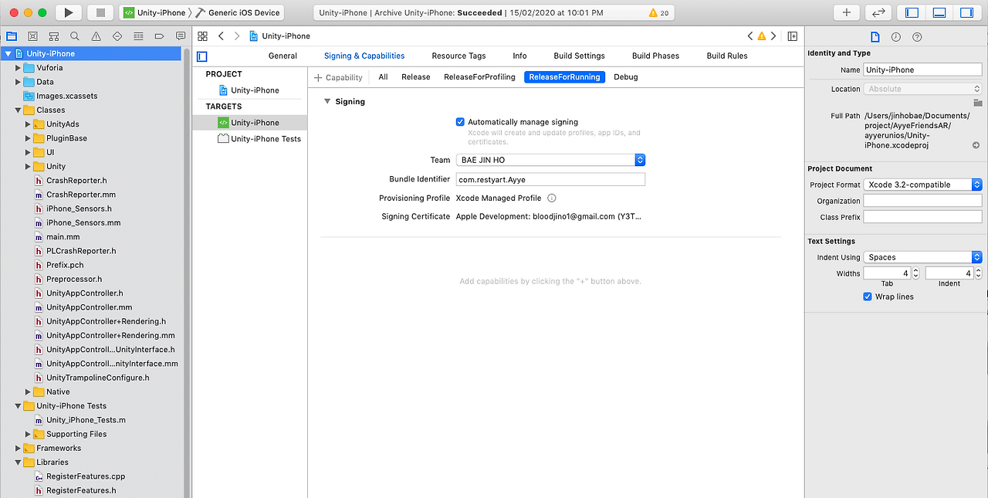Open the yellow warnings indicator showing 20

coord(659,13)
